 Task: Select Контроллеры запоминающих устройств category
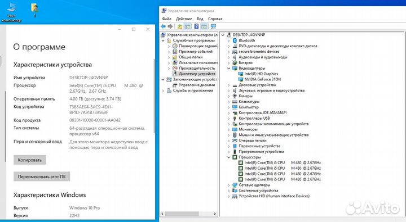click(x=273, y=124)
